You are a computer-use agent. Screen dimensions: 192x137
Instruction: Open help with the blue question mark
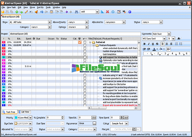(130, 12)
